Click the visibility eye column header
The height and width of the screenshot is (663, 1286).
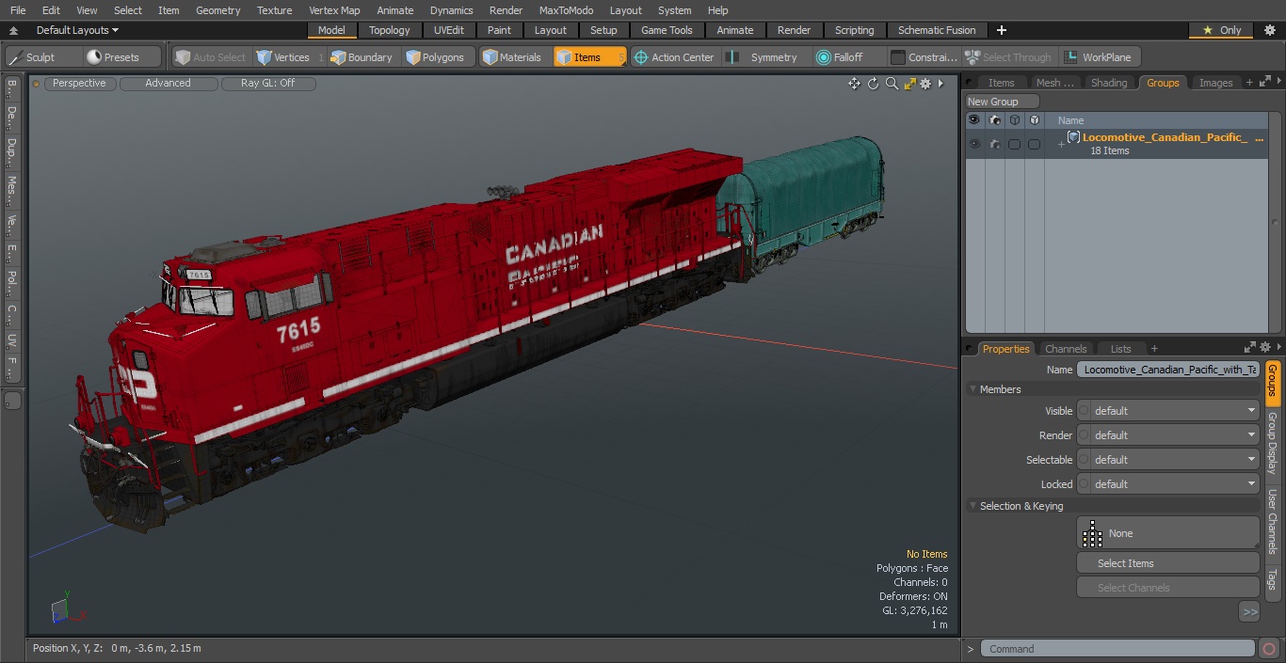[x=974, y=120]
